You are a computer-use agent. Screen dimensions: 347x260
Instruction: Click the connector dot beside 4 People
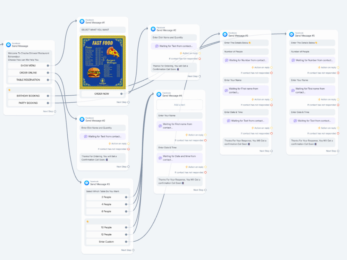click(x=126, y=204)
